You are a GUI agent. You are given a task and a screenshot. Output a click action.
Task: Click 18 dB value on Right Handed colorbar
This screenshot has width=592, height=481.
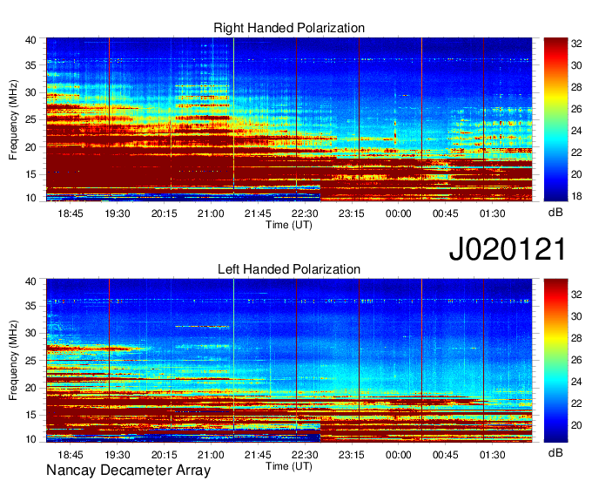point(576,196)
